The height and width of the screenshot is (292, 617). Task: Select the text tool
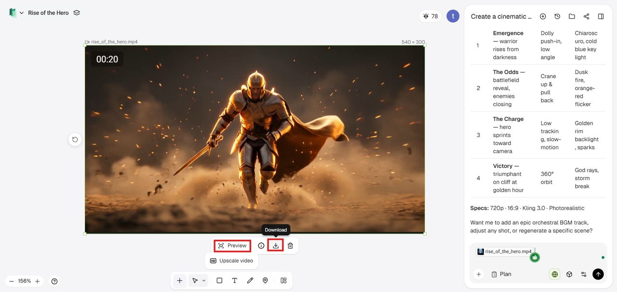coord(235,280)
